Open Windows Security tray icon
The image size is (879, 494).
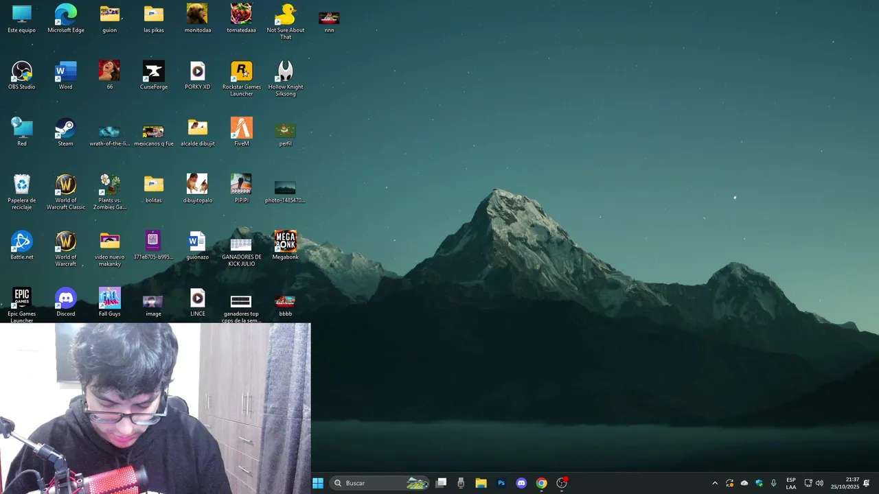coord(759,483)
